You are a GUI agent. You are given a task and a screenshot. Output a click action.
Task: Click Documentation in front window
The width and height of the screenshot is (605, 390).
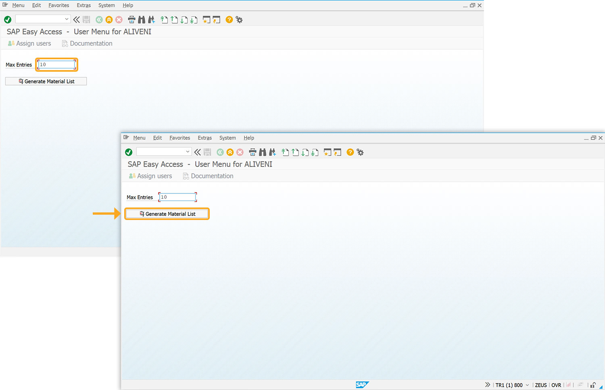click(x=208, y=176)
